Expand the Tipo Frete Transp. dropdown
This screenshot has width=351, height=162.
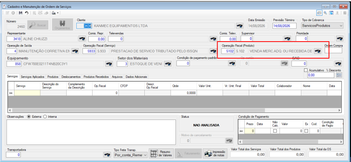[x=145, y=155]
